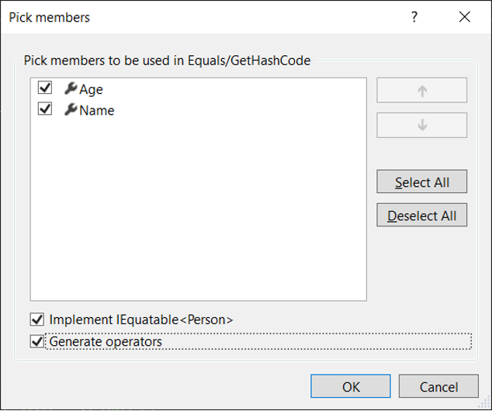Click the wrench icon beside Name
492x411 pixels.
point(71,109)
